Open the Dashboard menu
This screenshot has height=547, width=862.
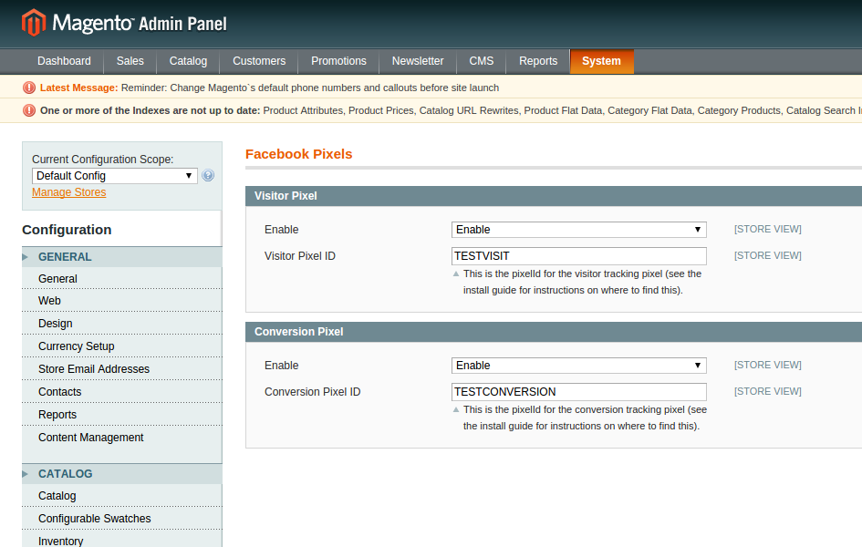coord(65,61)
